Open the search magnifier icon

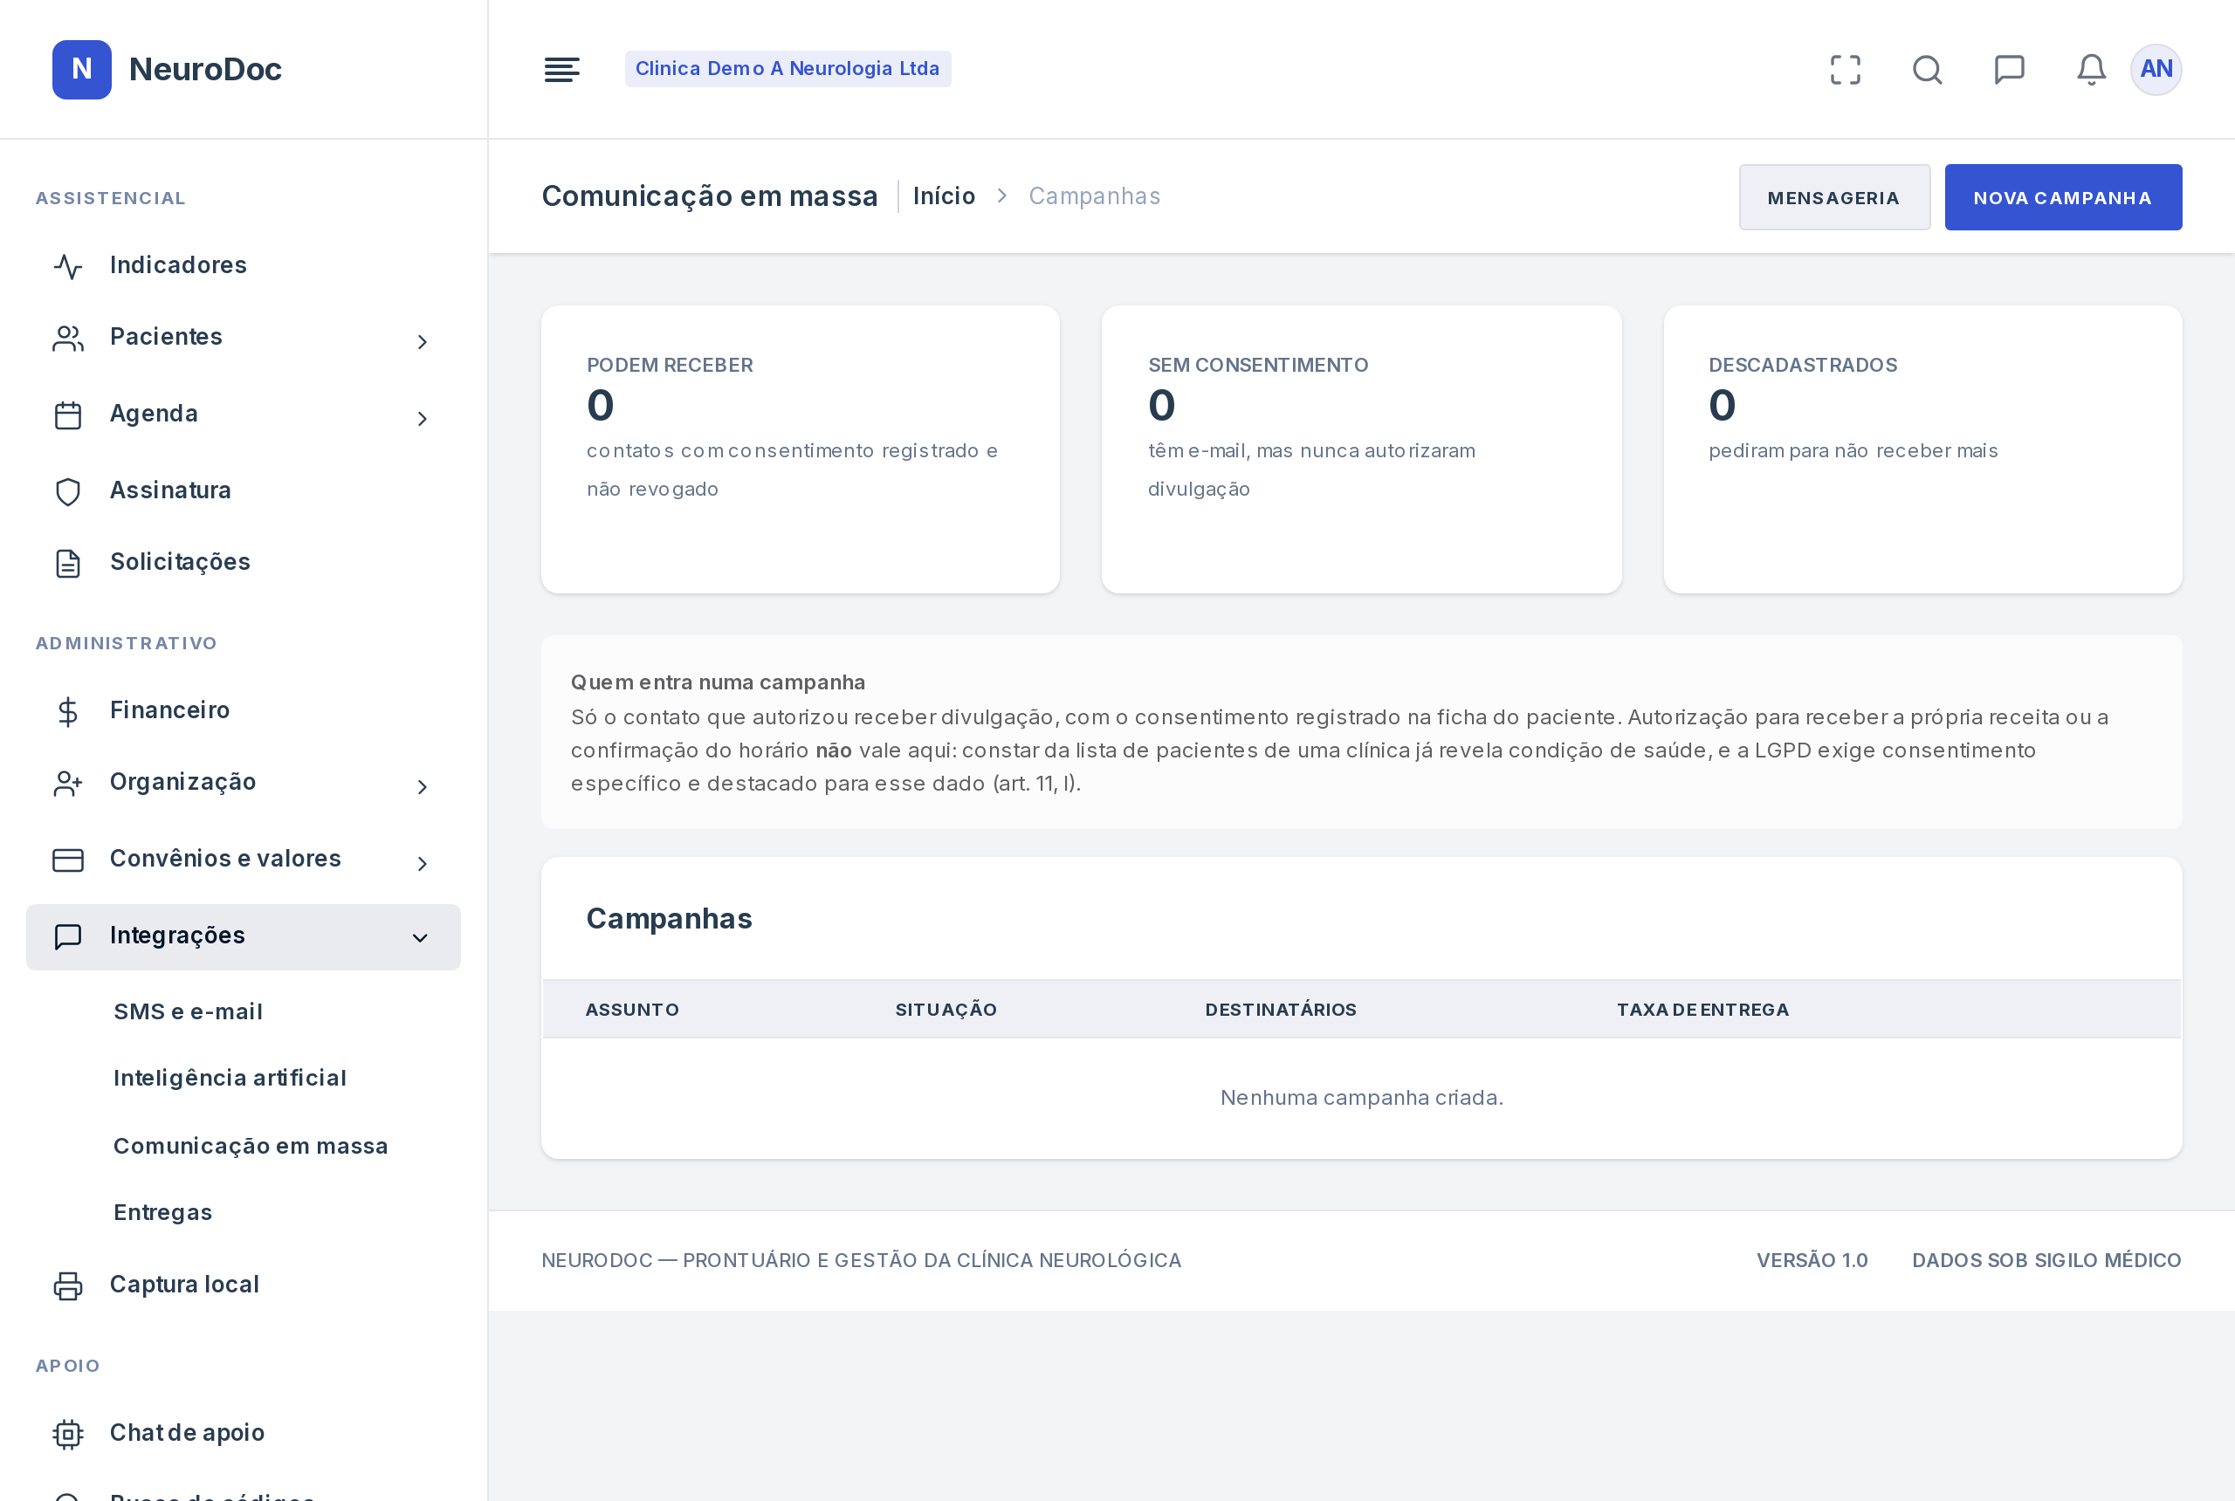[1927, 69]
